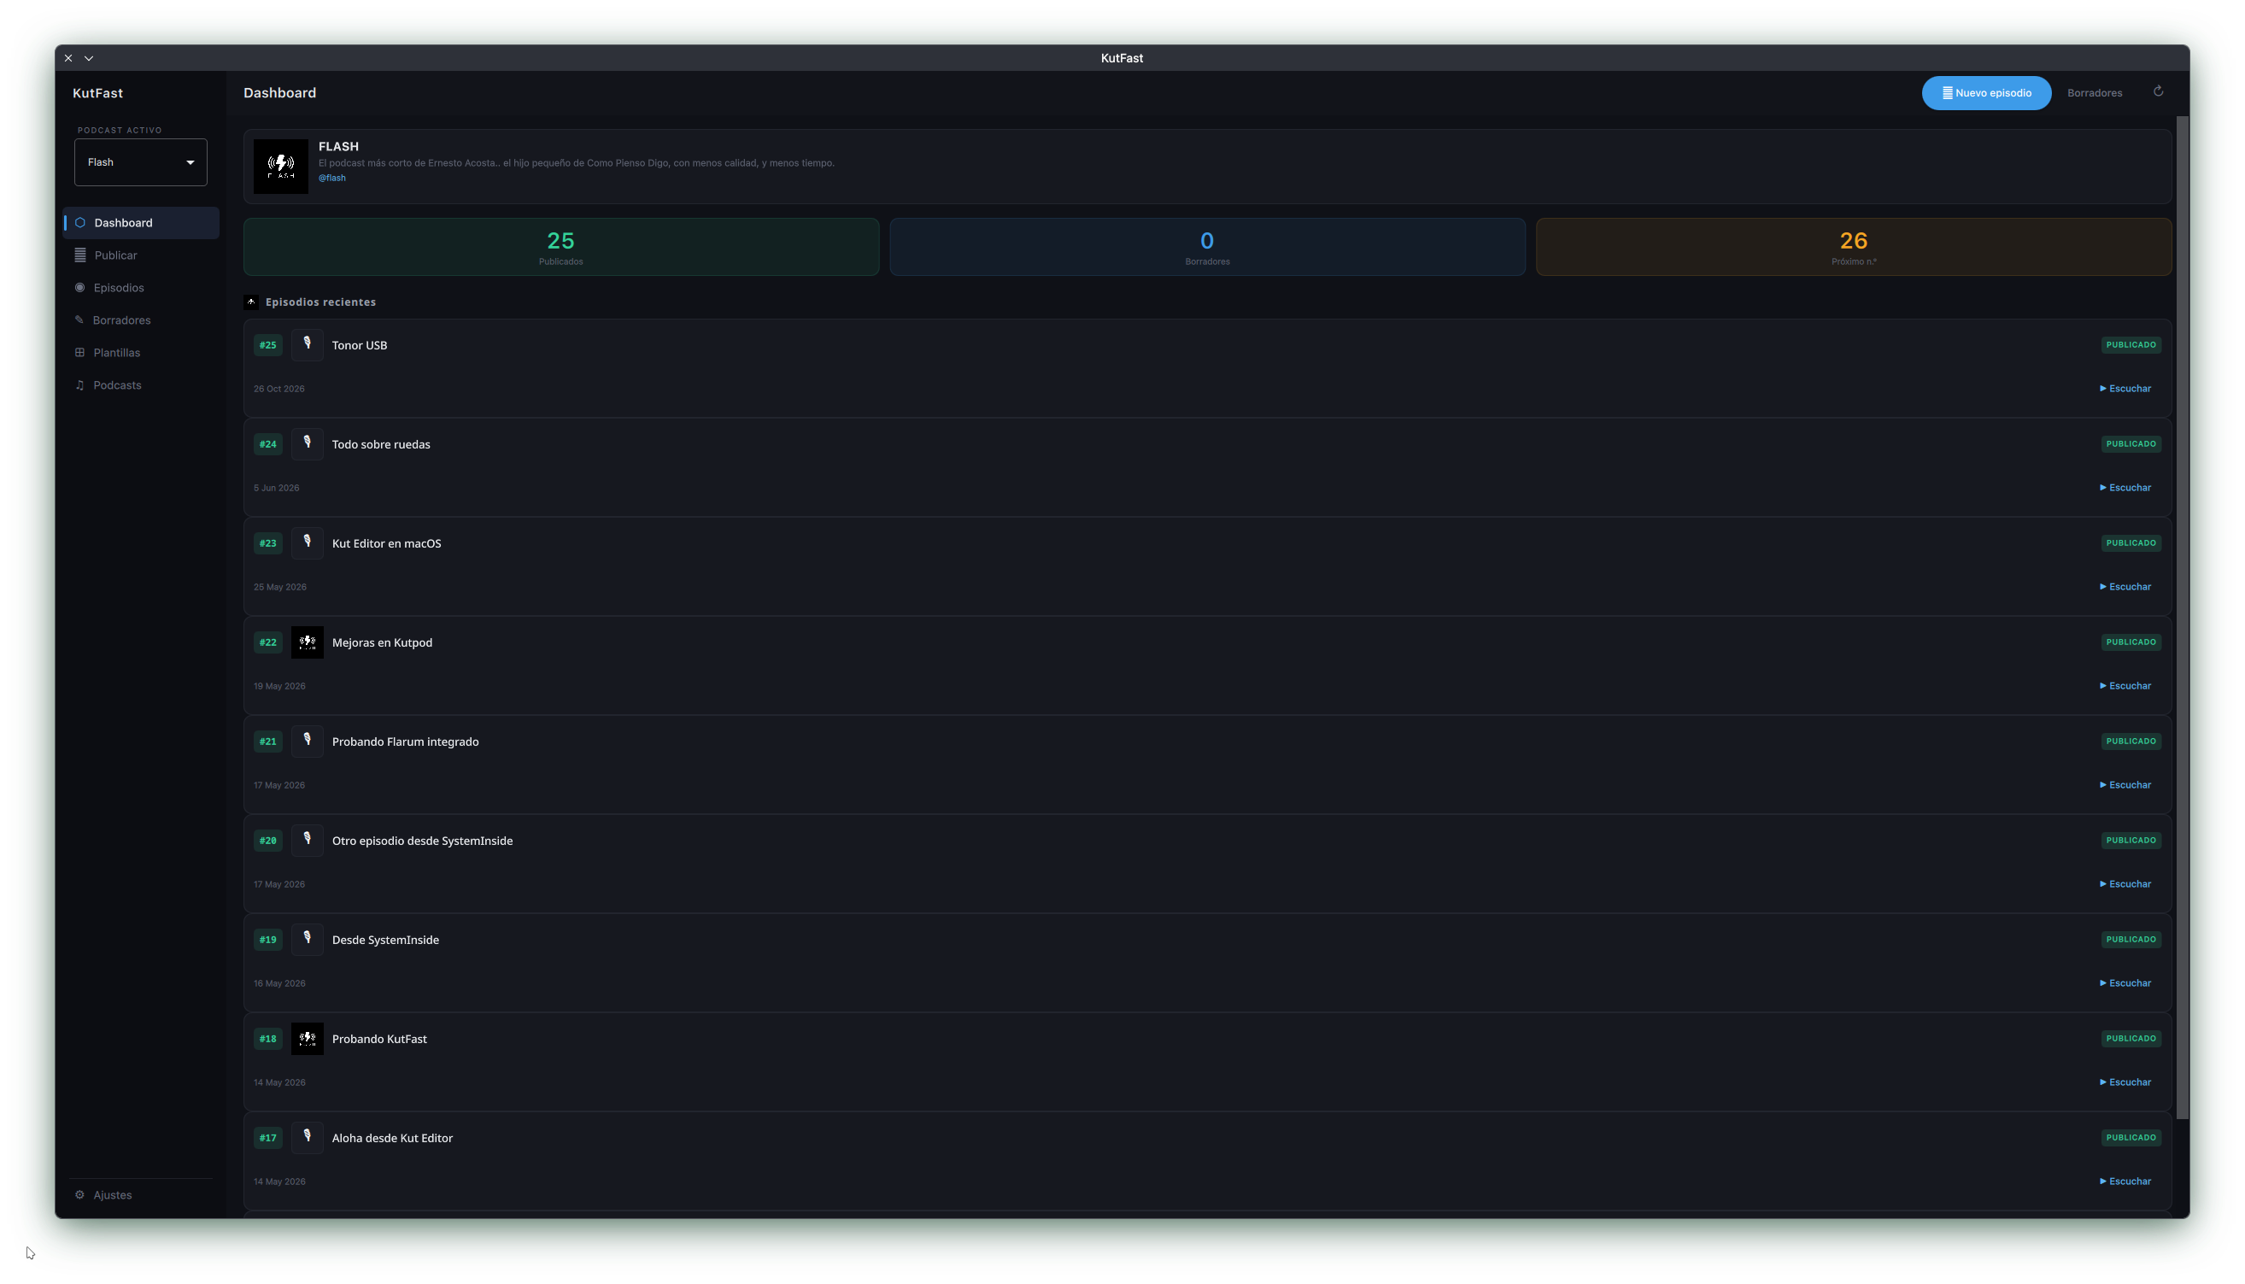The width and height of the screenshot is (2245, 1284).
Task: Click the Todo sobre ruedas microphone thumbnail
Action: (307, 444)
